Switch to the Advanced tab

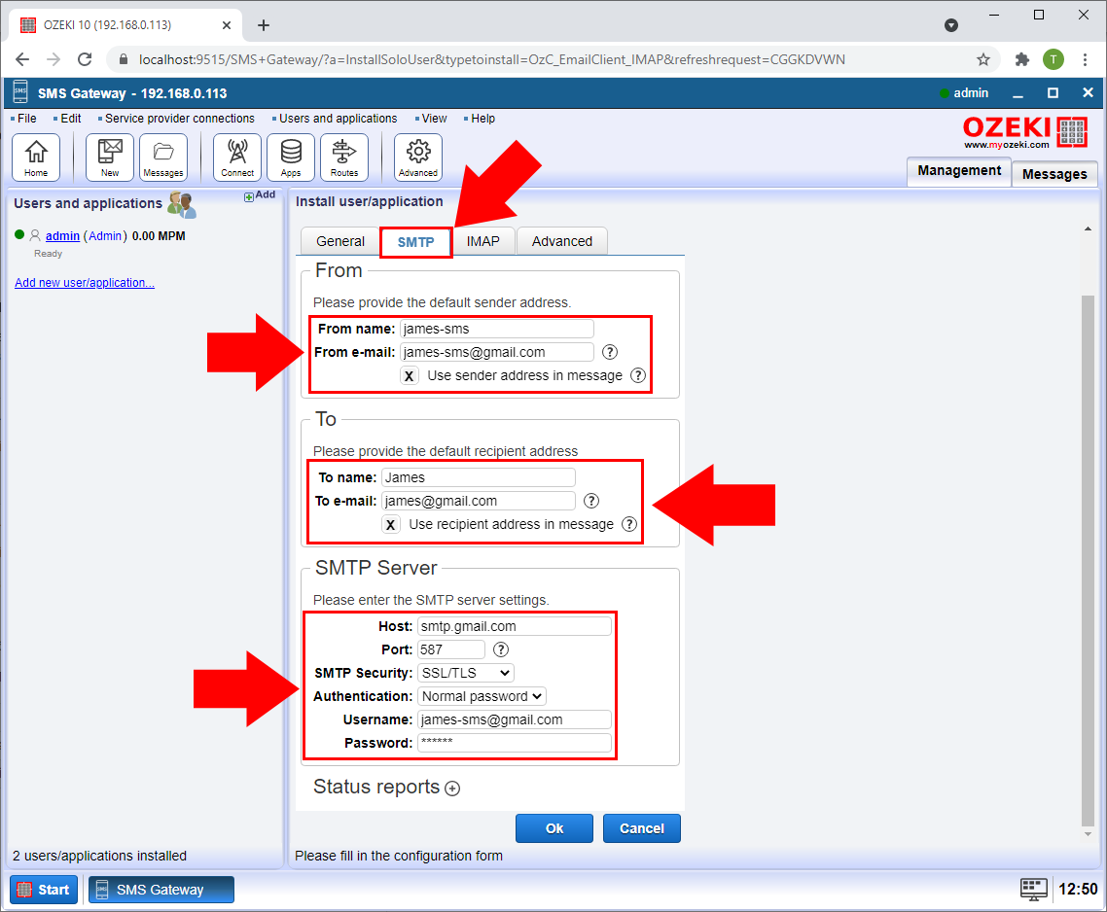click(562, 241)
